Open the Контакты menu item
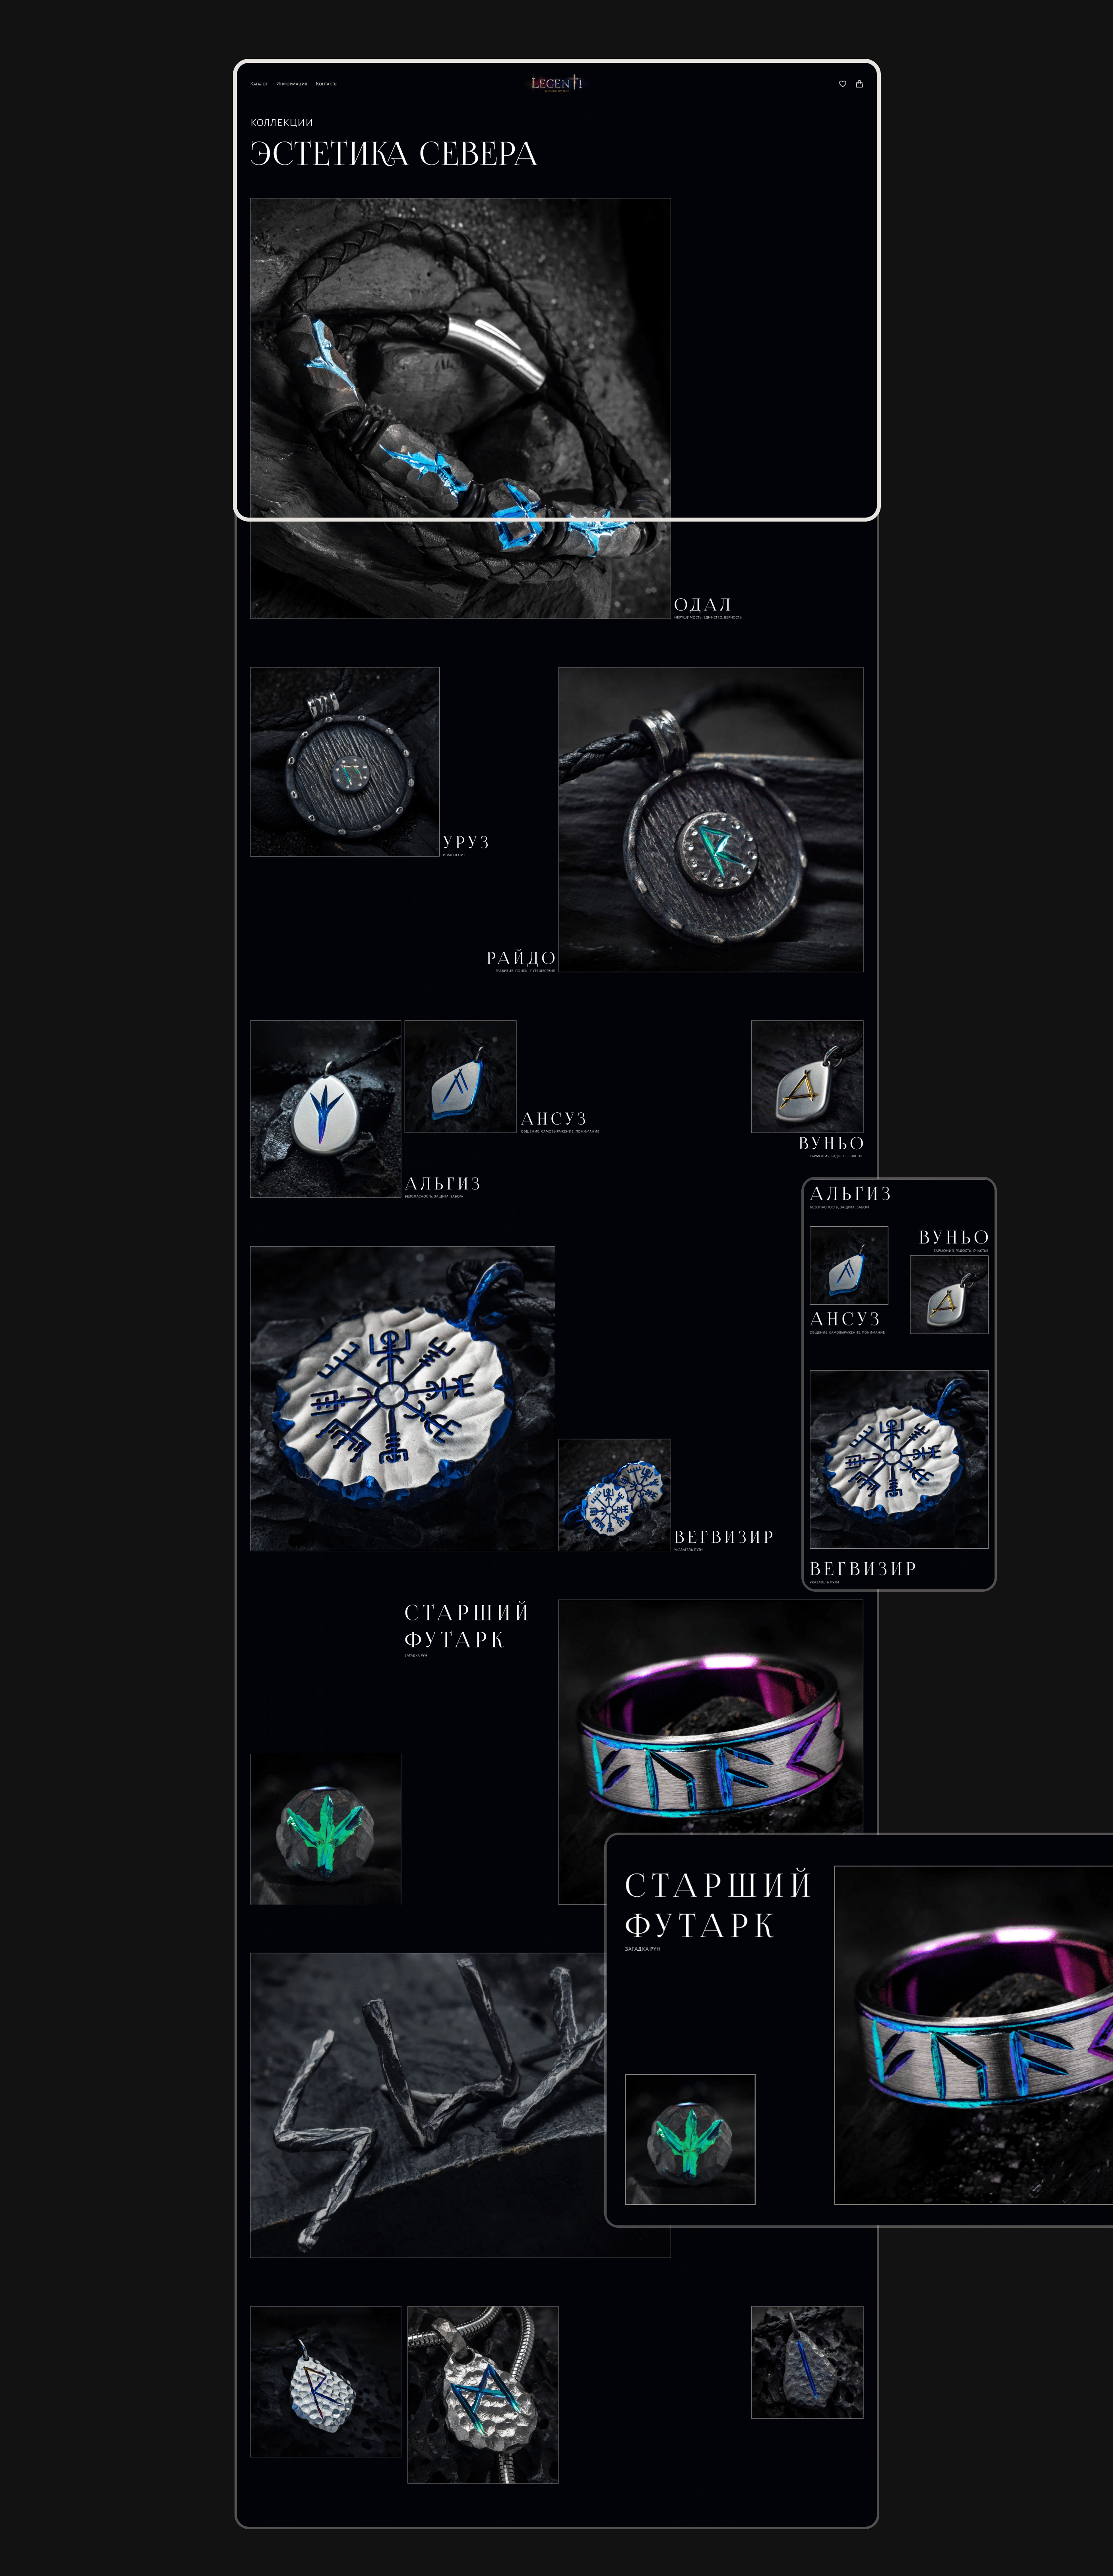Viewport: 1113px width, 2576px height. (327, 84)
